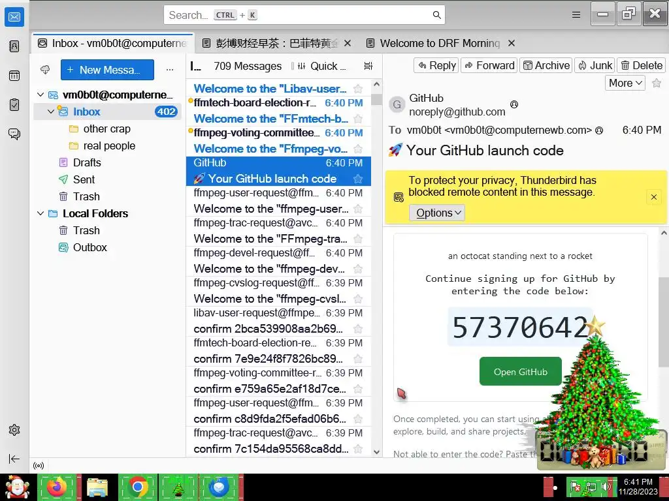Open Google Chrome from the taskbar
Image resolution: width=669 pixels, height=501 pixels.
(x=137, y=487)
